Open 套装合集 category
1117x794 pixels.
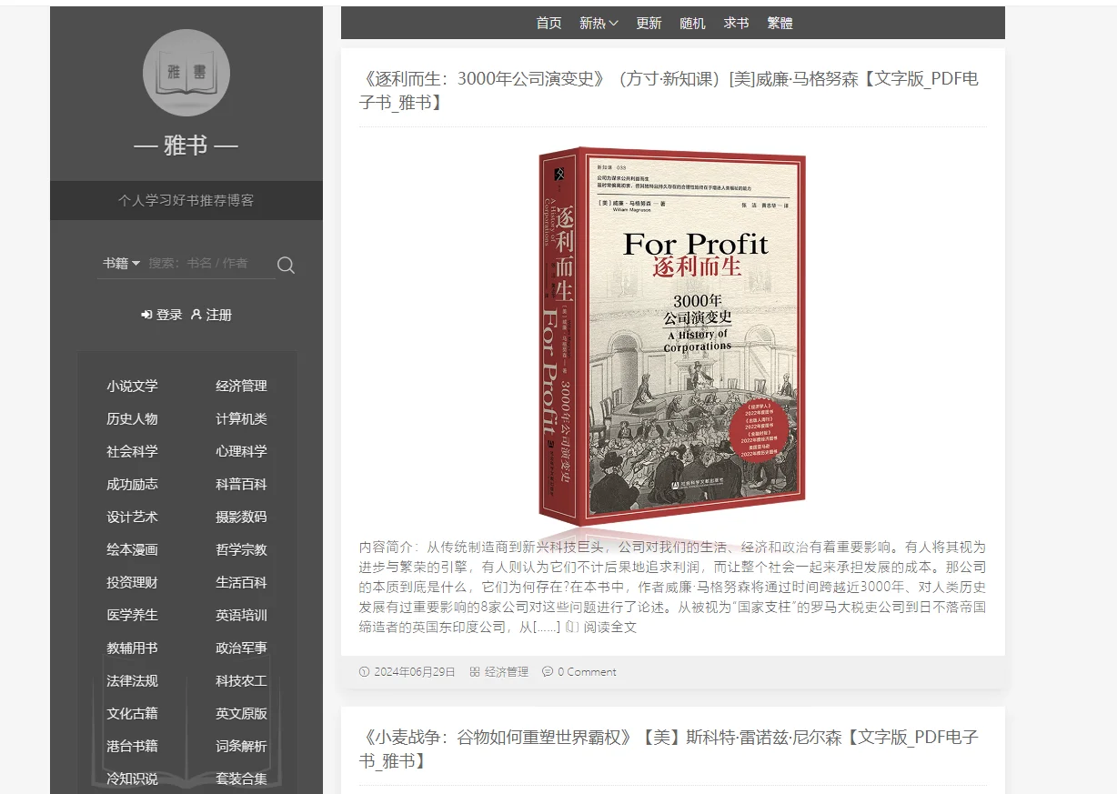click(241, 779)
